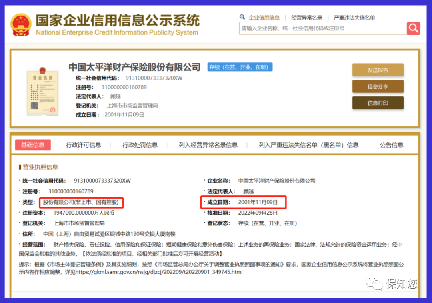Click the 登记状态 value 存续(在营、开业、在册)
This screenshot has height=303, width=432.
click(x=268, y=223)
